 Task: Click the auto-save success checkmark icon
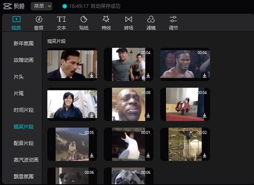coord(64,6)
